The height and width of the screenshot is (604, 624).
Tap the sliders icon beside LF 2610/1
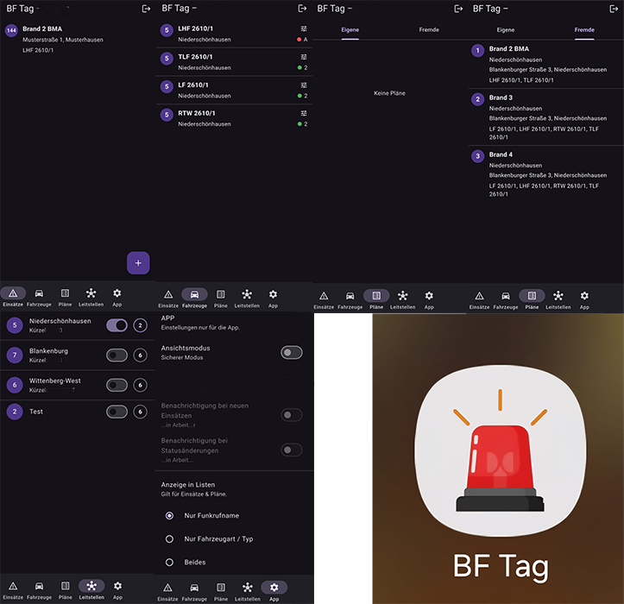(304, 85)
